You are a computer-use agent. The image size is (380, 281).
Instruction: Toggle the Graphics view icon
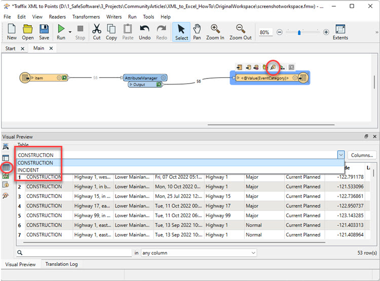coord(6,176)
